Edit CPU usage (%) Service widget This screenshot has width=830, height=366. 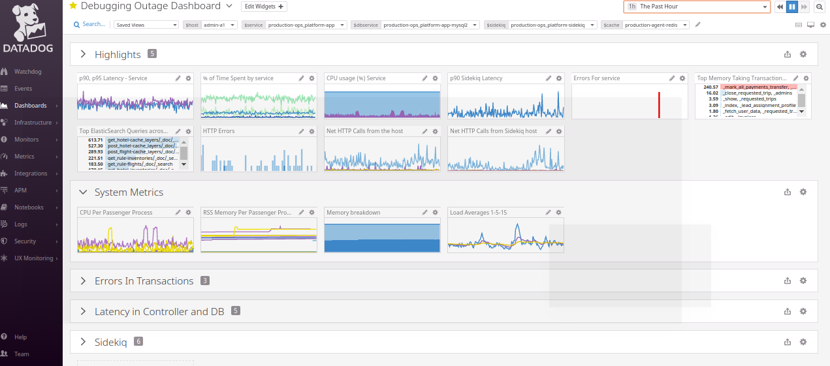[x=425, y=78]
